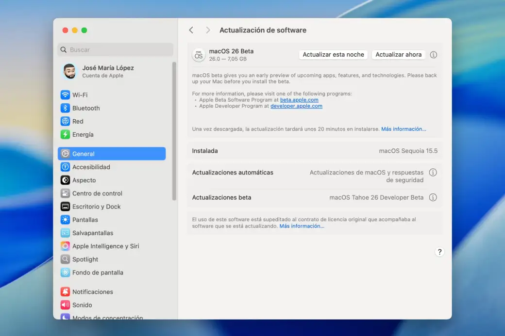Focus the Buscar search field
Image resolution: width=505 pixels, height=336 pixels.
pos(115,50)
